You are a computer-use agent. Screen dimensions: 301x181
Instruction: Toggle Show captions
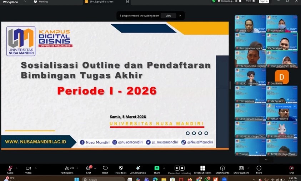[x=241, y=168]
